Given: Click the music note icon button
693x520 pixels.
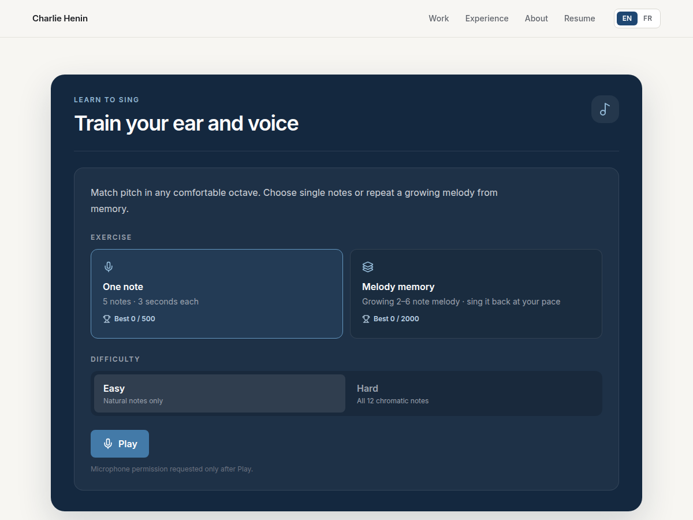Looking at the screenshot, I should pyautogui.click(x=605, y=109).
